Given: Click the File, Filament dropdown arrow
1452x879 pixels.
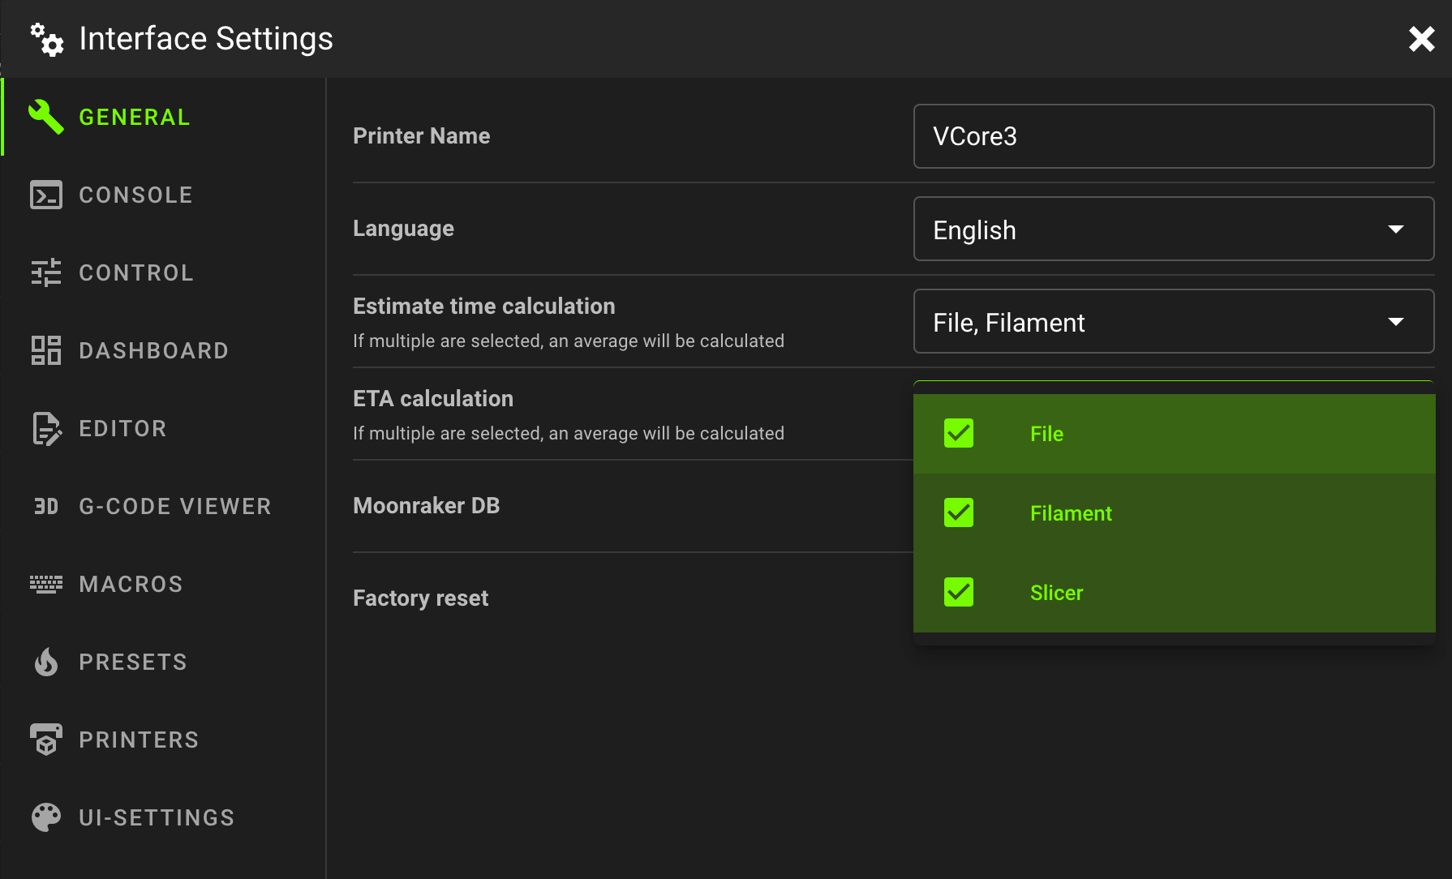Looking at the screenshot, I should click(x=1396, y=322).
